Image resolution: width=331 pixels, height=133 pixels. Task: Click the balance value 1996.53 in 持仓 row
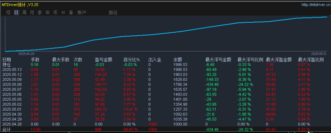click(x=180, y=65)
